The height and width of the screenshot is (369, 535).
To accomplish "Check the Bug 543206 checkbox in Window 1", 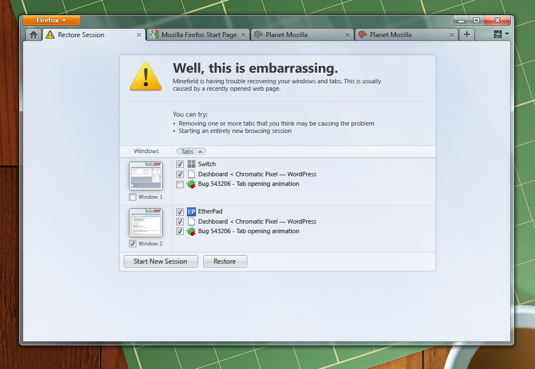I will pos(180,184).
